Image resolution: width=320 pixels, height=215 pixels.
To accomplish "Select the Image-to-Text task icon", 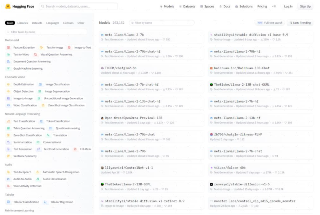I will 69,47.
